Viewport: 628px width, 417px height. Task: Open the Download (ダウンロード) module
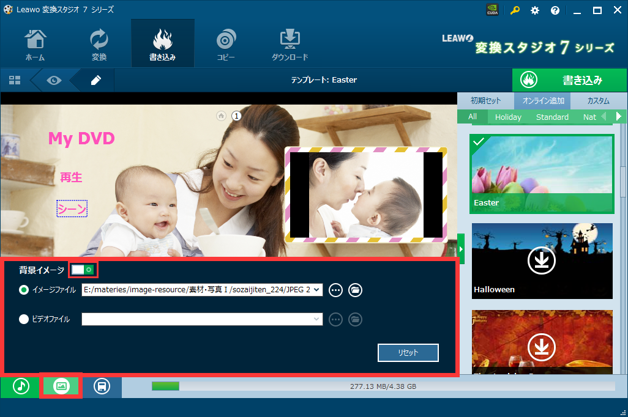[290, 43]
